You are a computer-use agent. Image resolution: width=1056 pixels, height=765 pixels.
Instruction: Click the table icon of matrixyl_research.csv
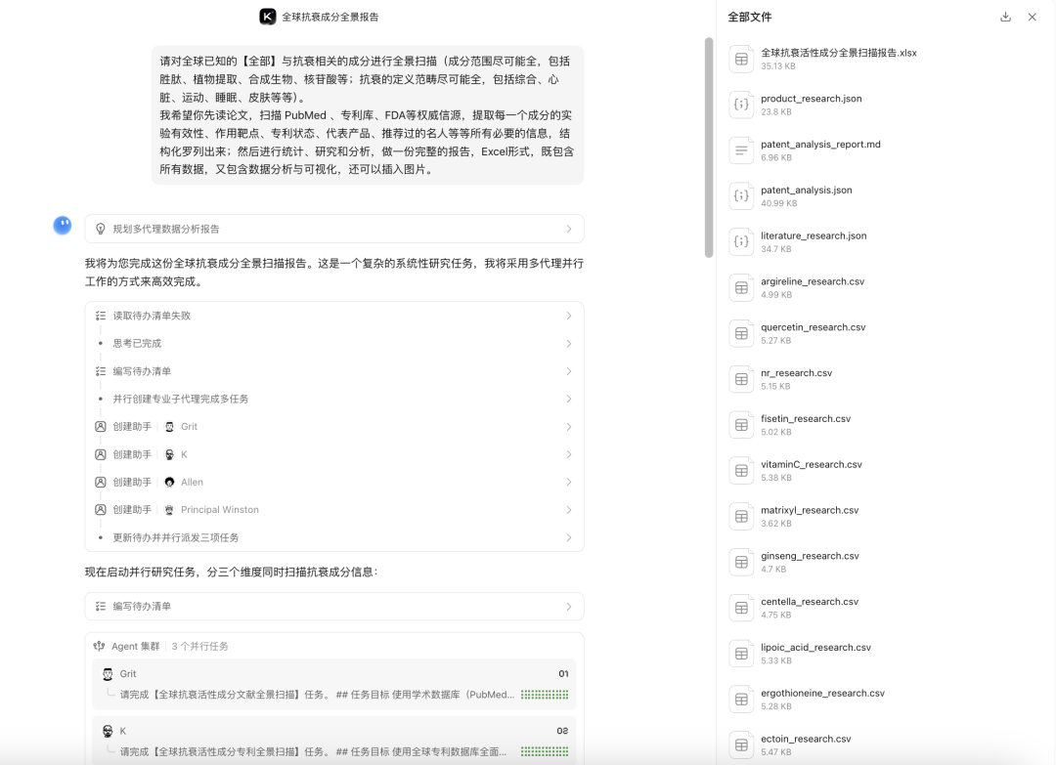(x=741, y=517)
